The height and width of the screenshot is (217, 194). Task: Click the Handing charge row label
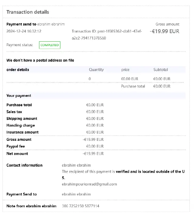click(x=21, y=126)
